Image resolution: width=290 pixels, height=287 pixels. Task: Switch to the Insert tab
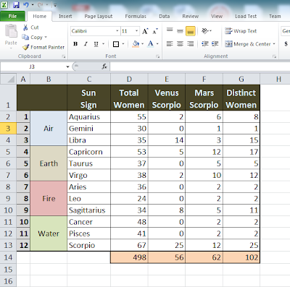click(65, 16)
